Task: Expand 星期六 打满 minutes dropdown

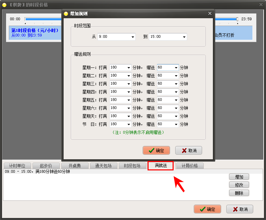Action: point(129,108)
